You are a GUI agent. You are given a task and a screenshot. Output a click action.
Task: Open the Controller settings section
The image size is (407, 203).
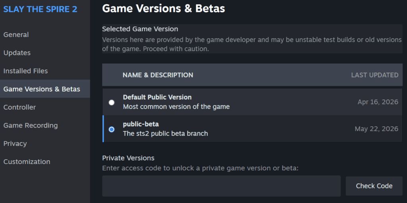pyautogui.click(x=19, y=107)
